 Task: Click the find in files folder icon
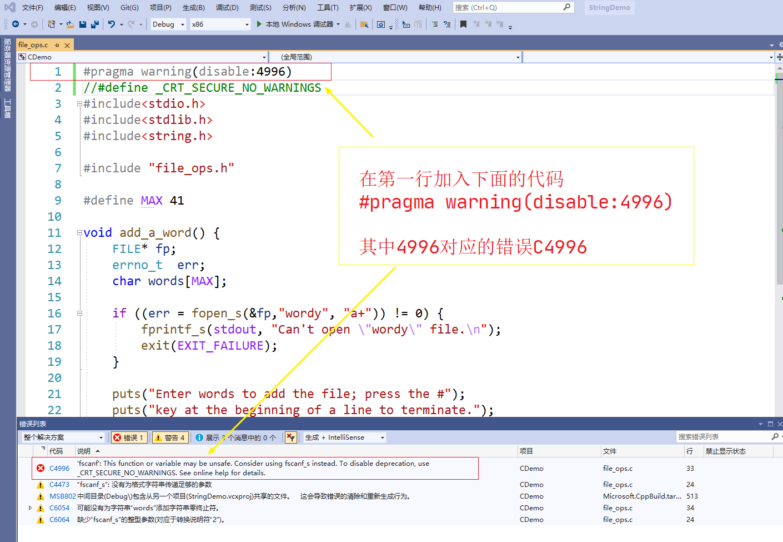tap(364, 24)
